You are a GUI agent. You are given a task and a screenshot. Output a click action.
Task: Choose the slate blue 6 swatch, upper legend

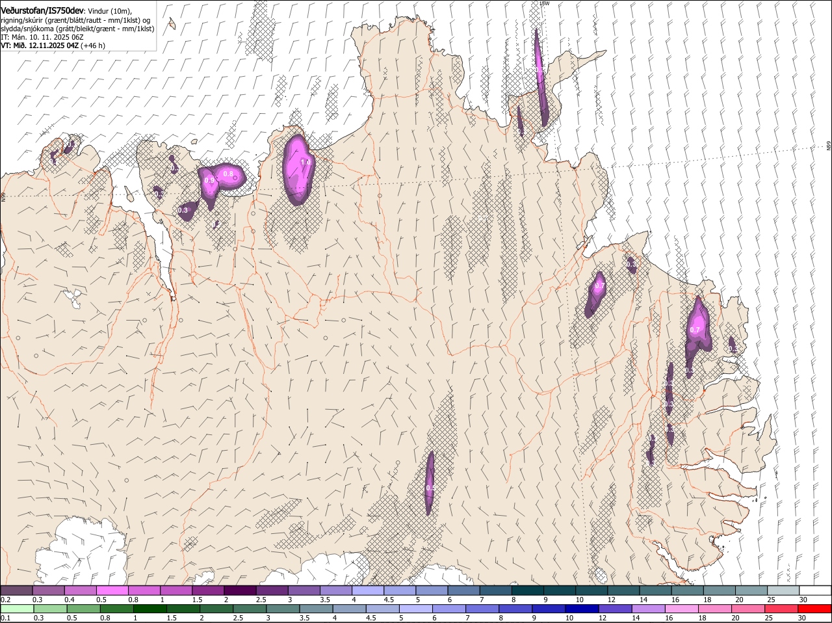click(463, 590)
